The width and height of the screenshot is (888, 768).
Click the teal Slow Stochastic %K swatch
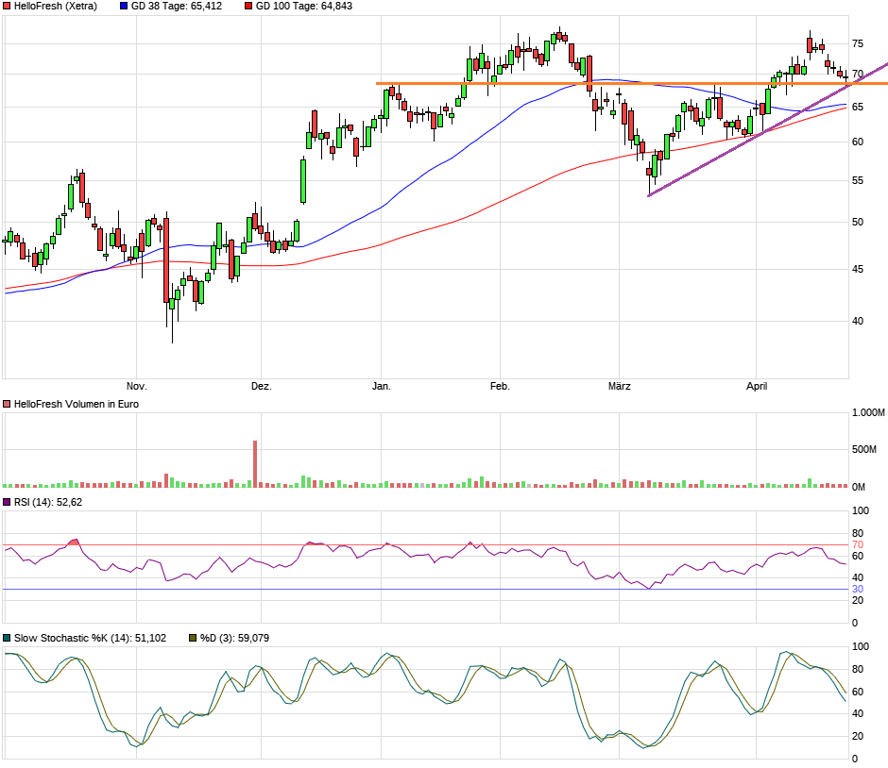tap(7, 638)
